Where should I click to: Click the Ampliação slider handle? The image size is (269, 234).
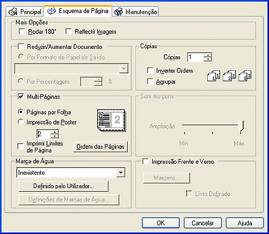[x=241, y=126]
